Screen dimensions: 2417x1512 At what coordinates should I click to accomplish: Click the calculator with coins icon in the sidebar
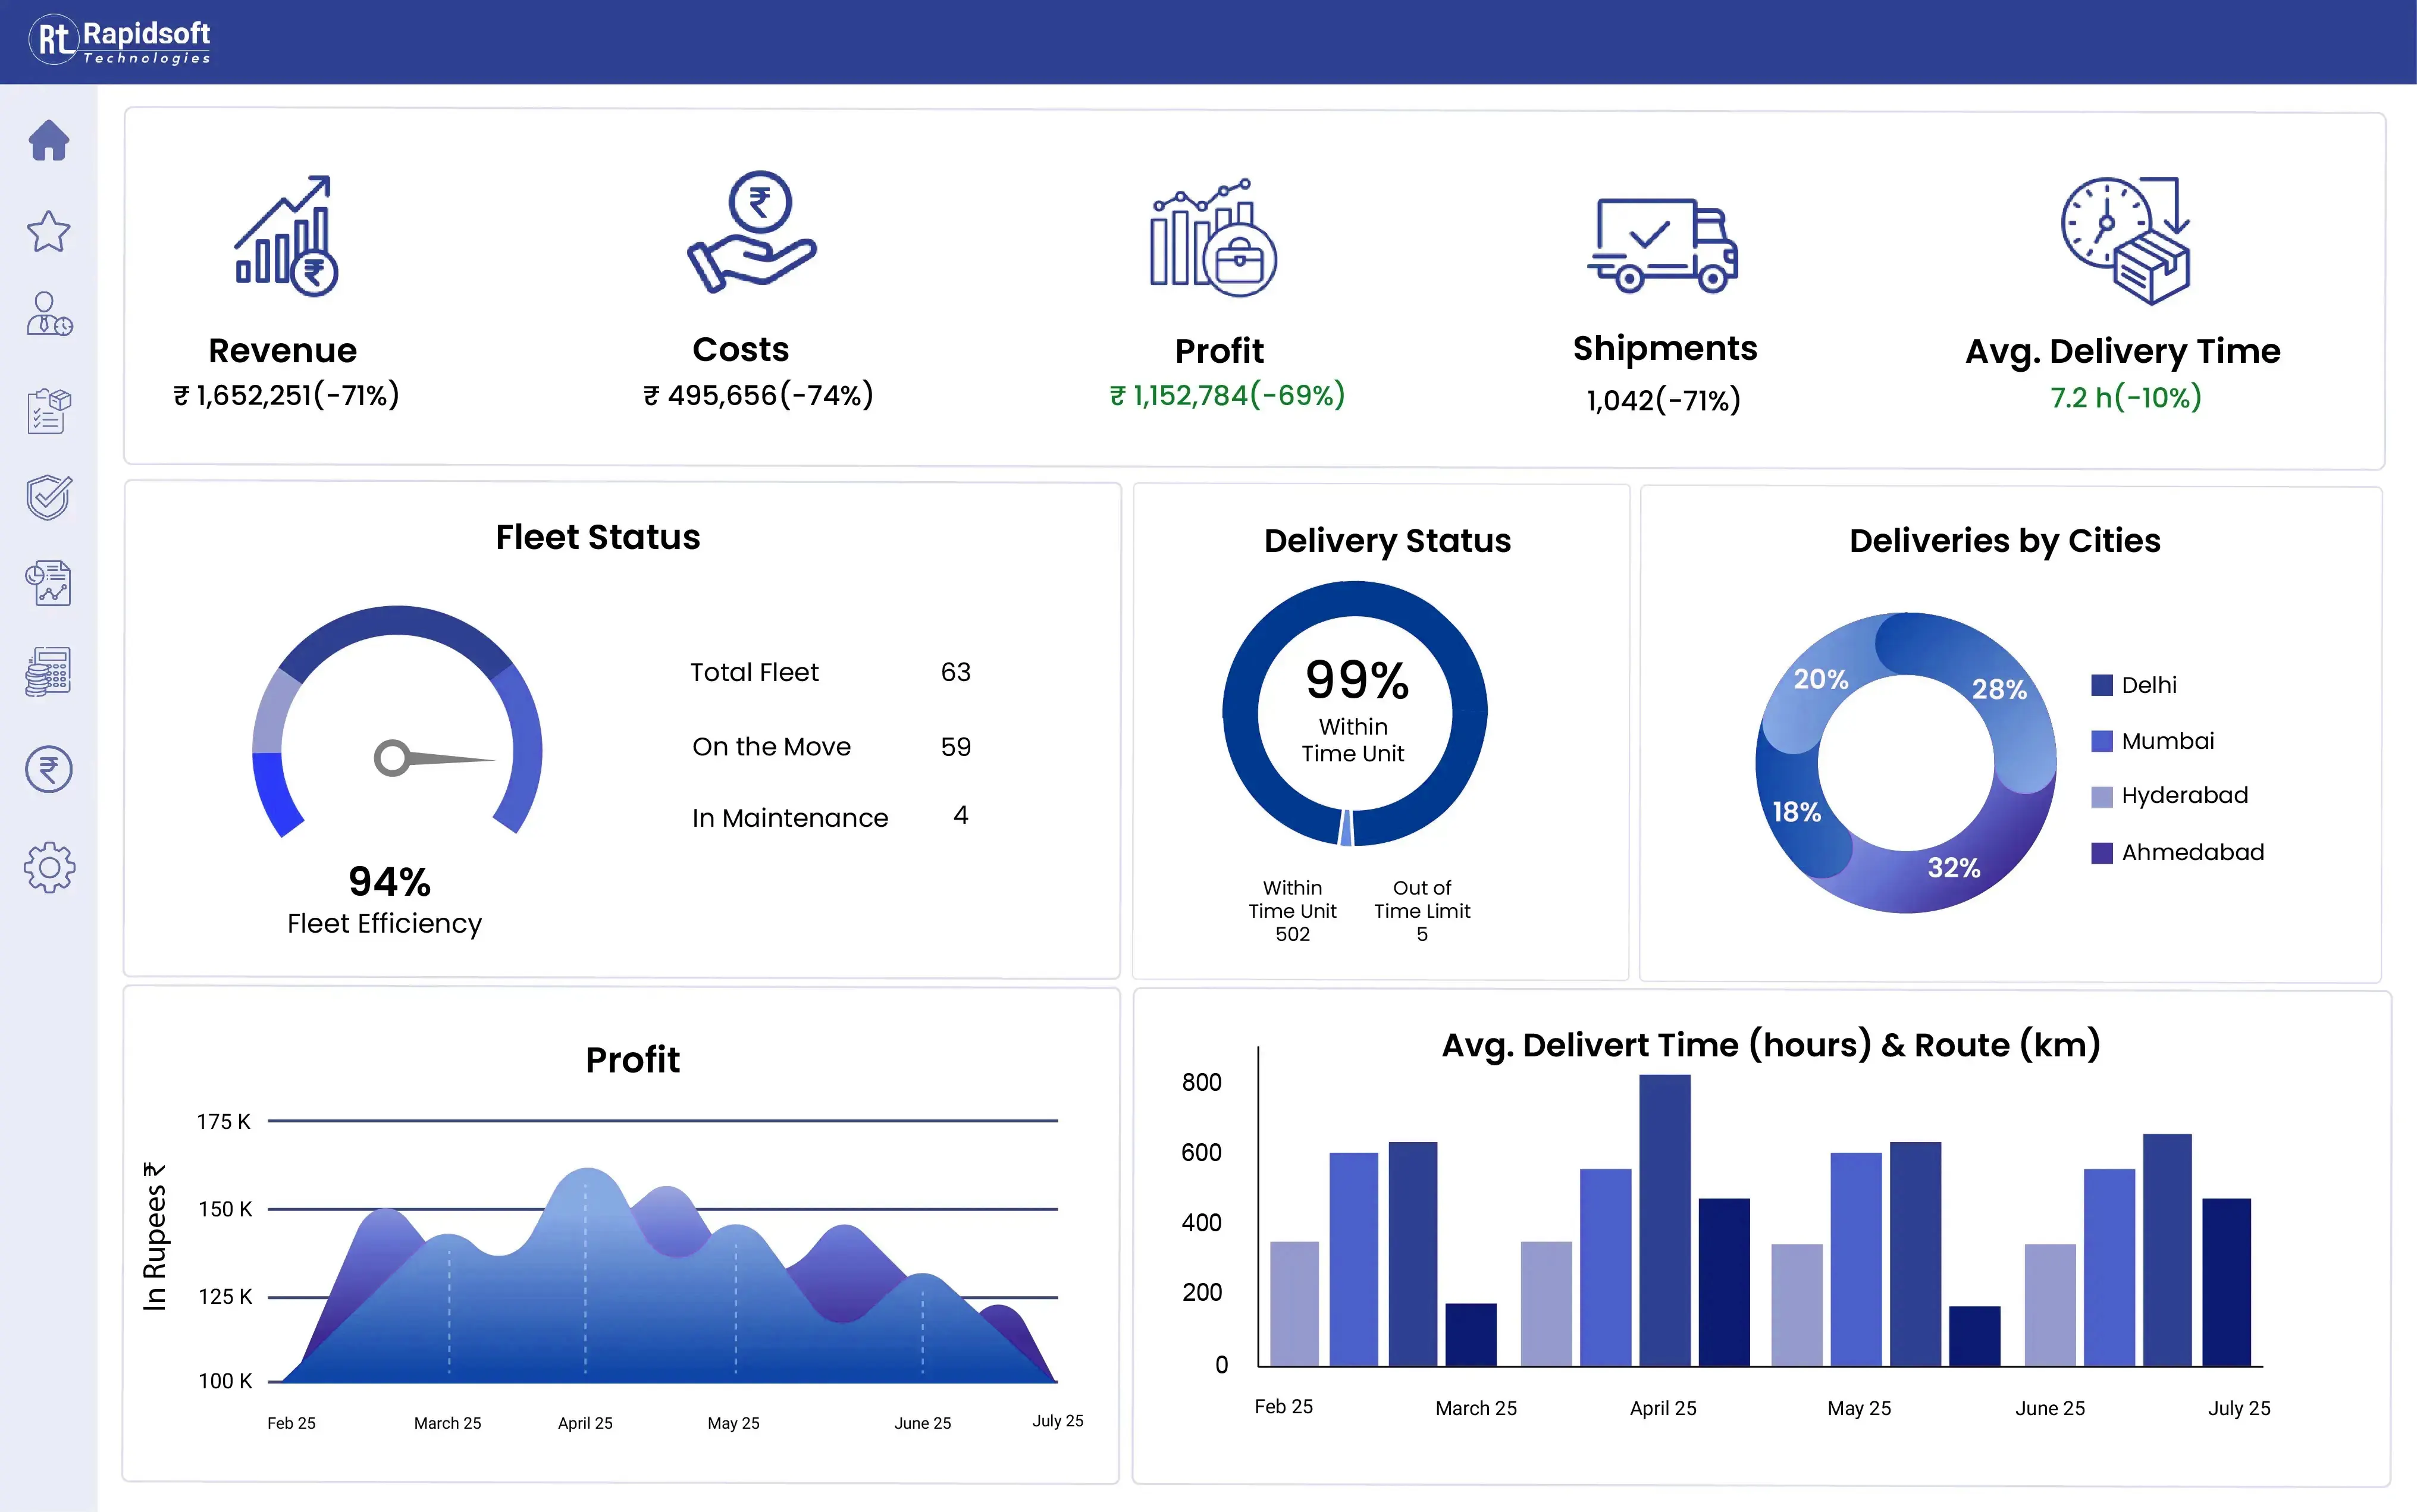[48, 671]
